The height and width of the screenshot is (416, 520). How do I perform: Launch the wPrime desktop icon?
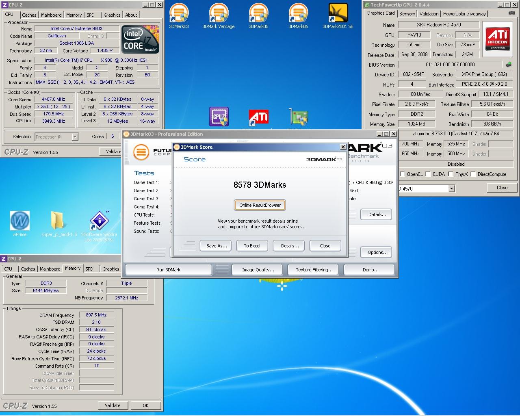19,223
